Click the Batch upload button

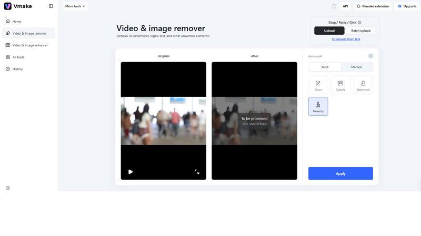(x=361, y=31)
